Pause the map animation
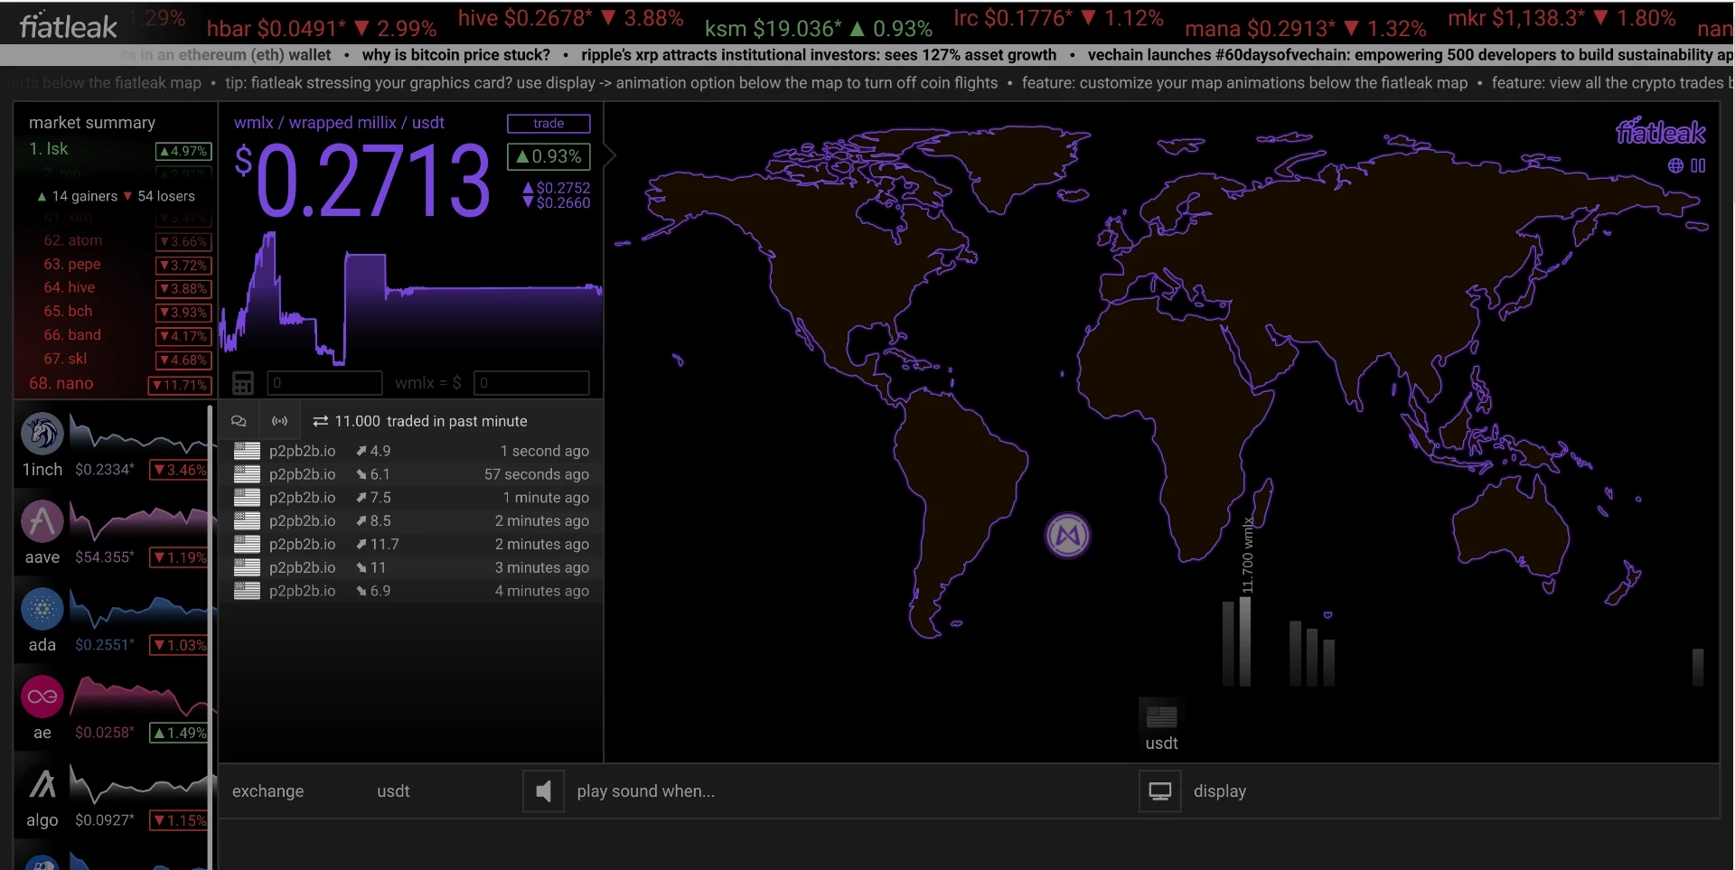The image size is (1735, 870). point(1698,165)
